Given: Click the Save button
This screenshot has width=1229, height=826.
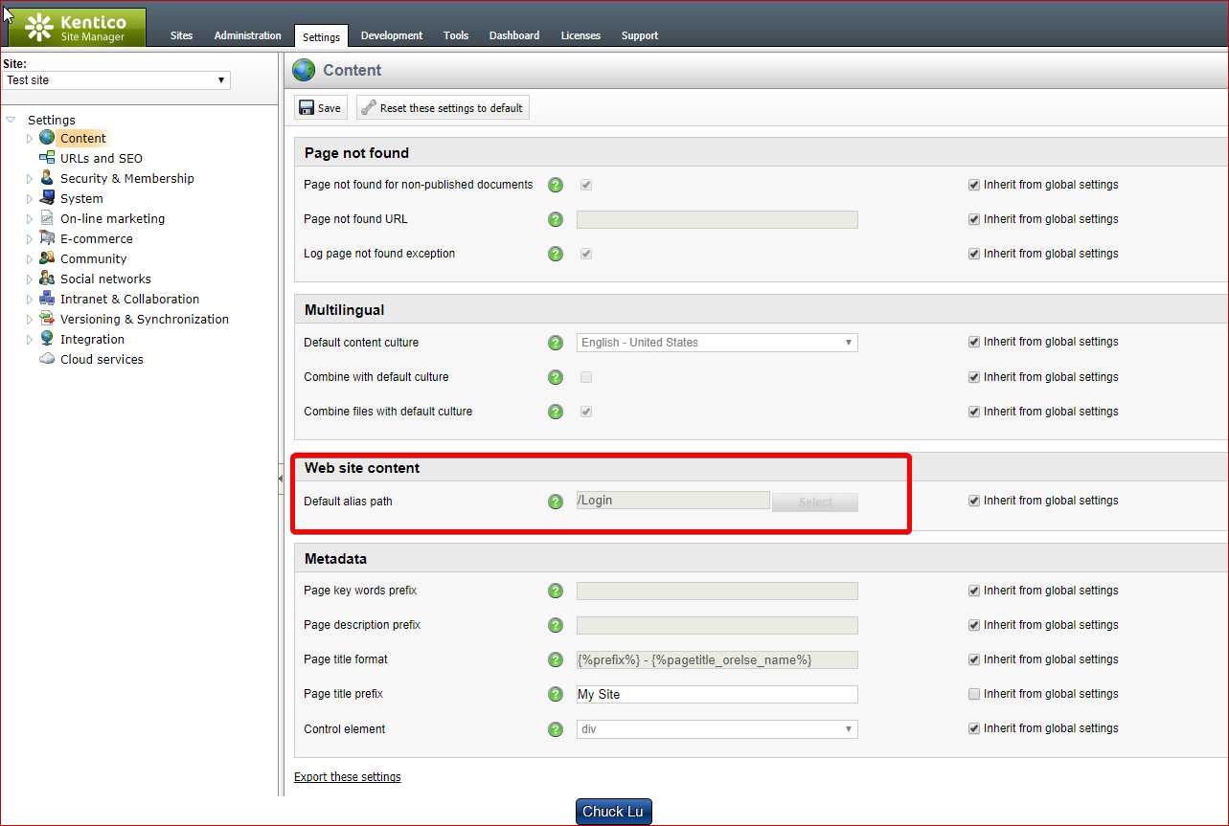Looking at the screenshot, I should 320,107.
